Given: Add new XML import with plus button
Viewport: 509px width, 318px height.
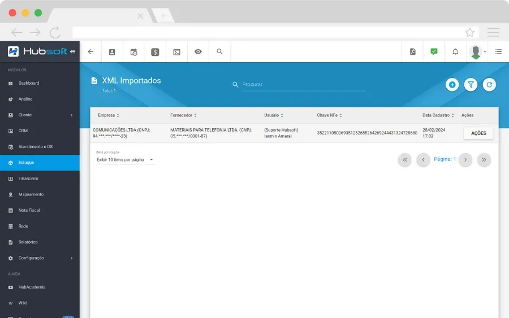Looking at the screenshot, I should (x=452, y=85).
